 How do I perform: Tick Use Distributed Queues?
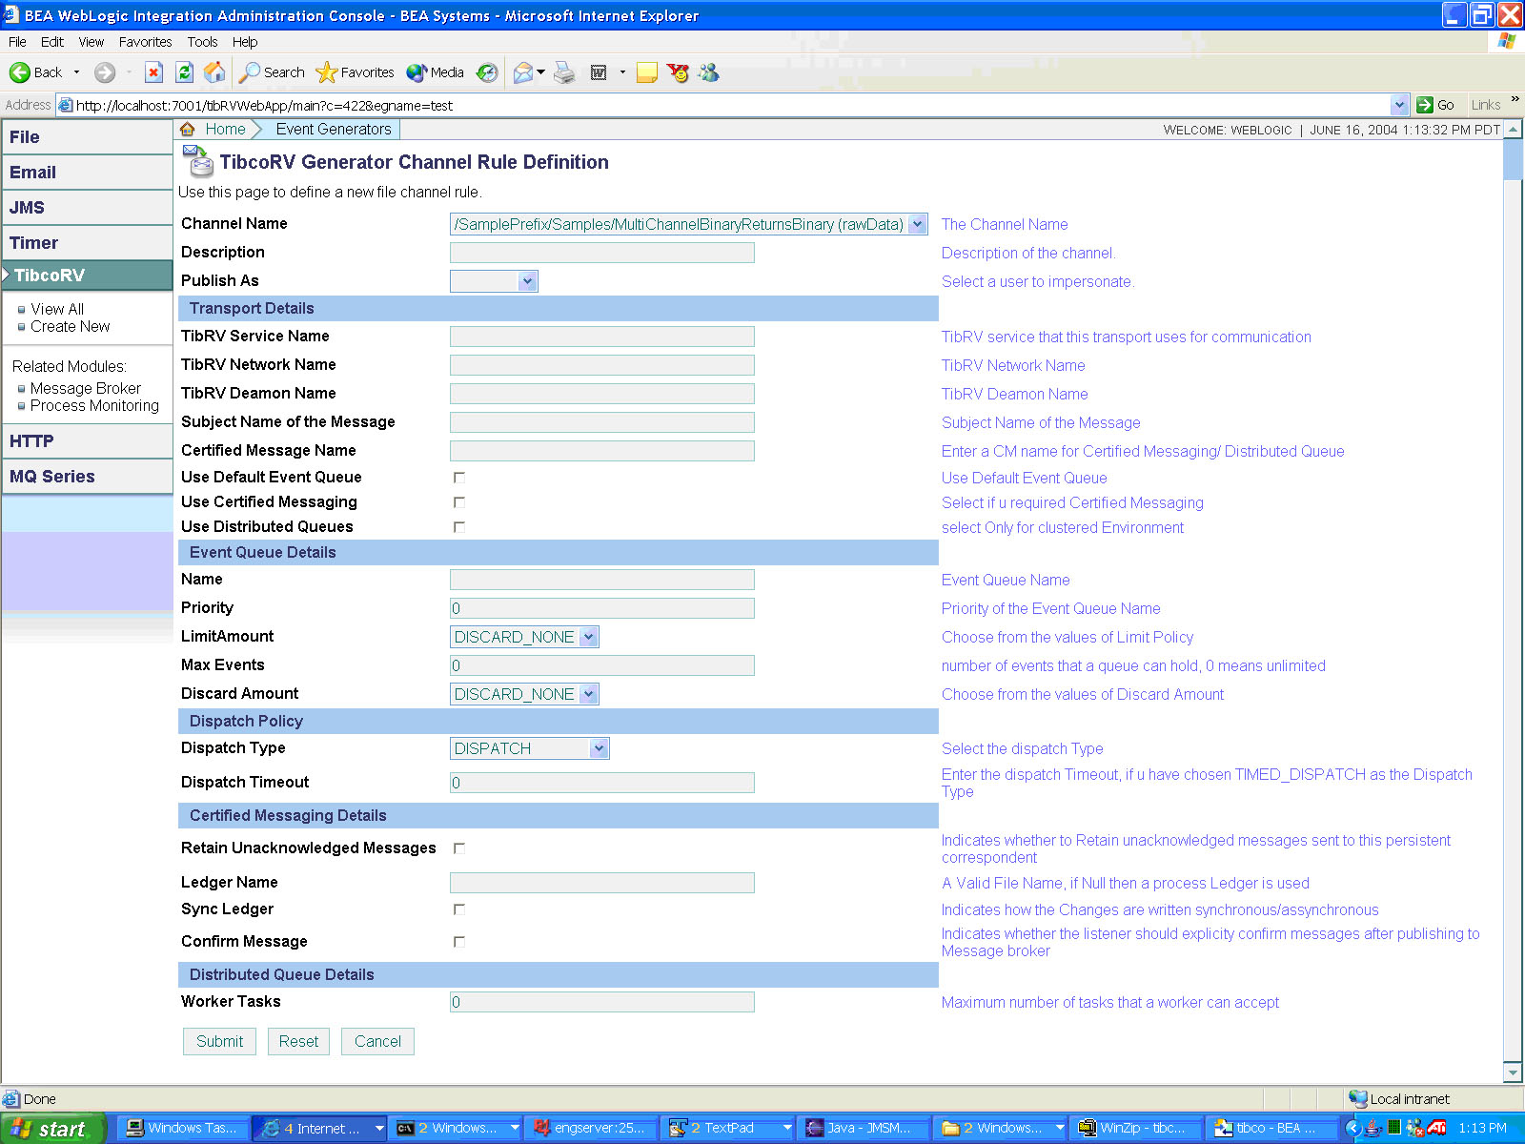[459, 527]
